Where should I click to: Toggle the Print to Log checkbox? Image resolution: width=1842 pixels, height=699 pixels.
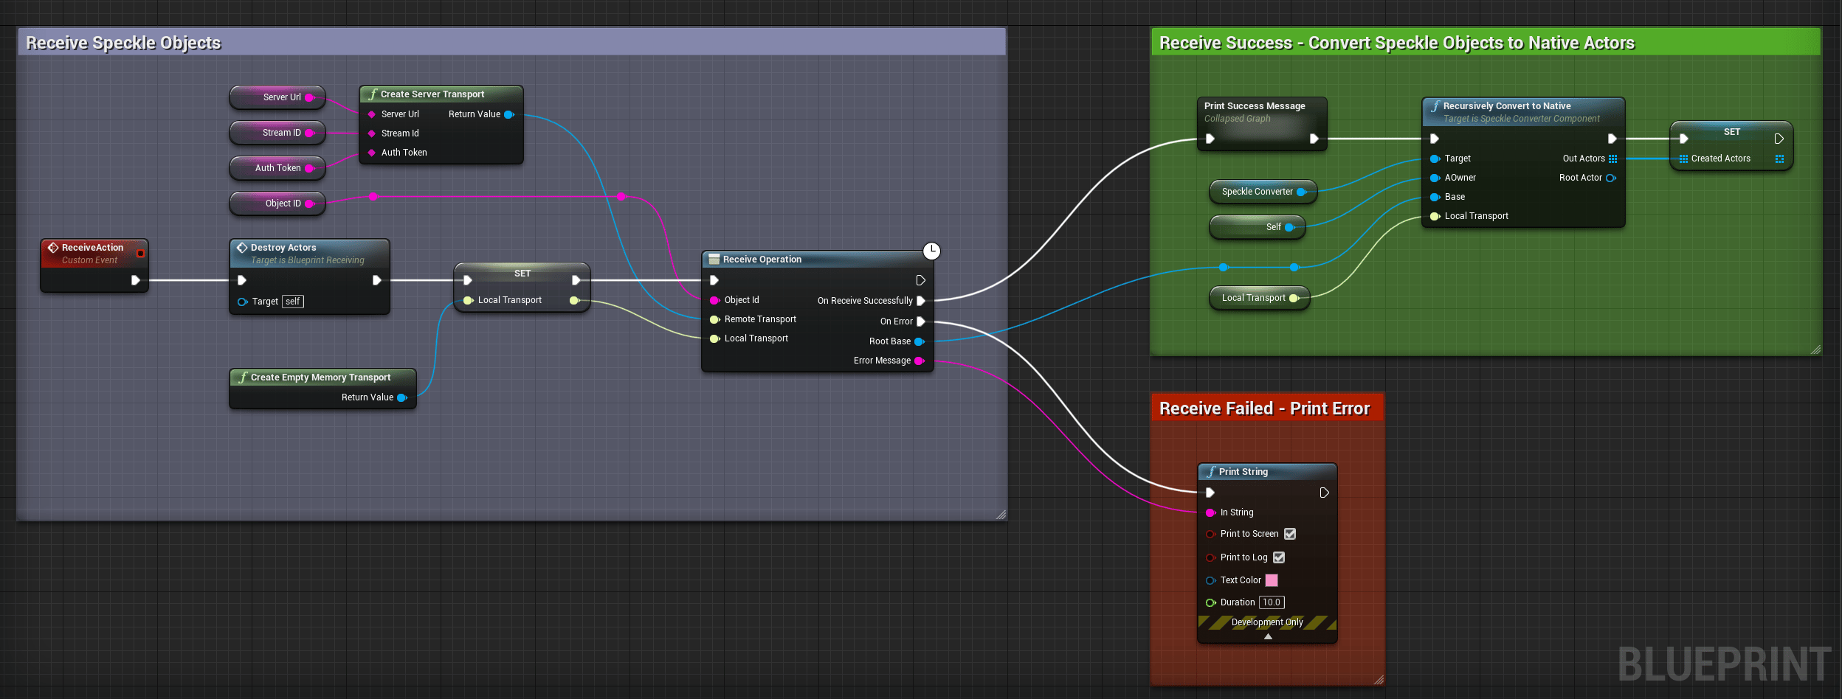(x=1279, y=557)
